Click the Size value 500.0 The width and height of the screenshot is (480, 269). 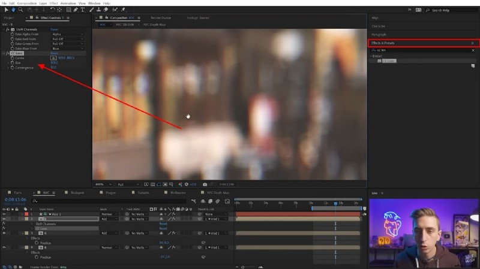[54, 63]
